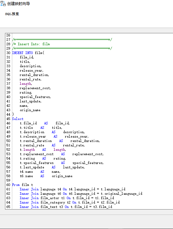Click 'film_id,' on line 31
Image resolution: width=173 pixels, height=229 pixels.
(x=27, y=57)
